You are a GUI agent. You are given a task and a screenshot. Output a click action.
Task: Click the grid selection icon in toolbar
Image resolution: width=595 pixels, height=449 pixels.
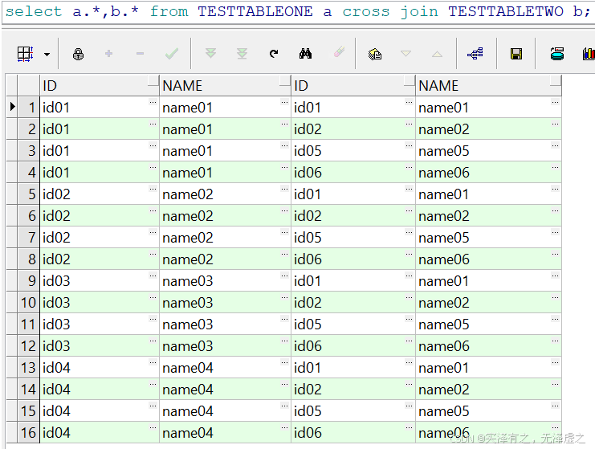pyautogui.click(x=25, y=54)
